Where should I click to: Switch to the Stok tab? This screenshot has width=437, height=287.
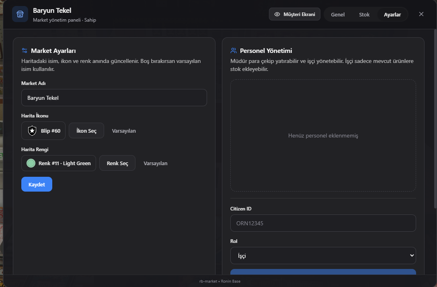tap(364, 14)
